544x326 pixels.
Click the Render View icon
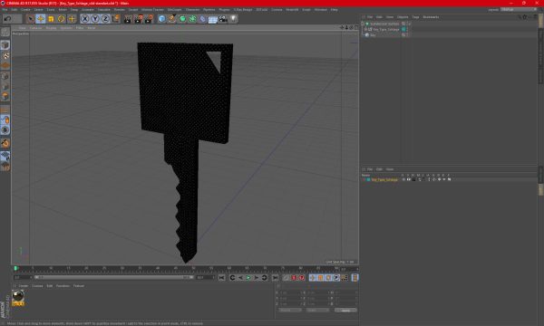(x=128, y=19)
